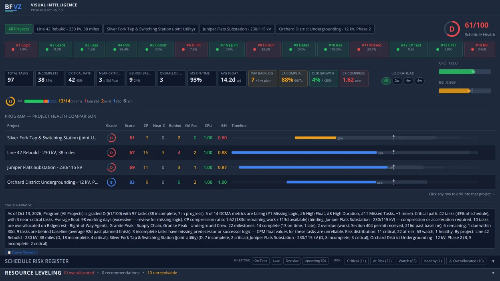Screen dimensions: 500x281
Task: Click the #13 CPLI metric card
Action: [446, 49]
